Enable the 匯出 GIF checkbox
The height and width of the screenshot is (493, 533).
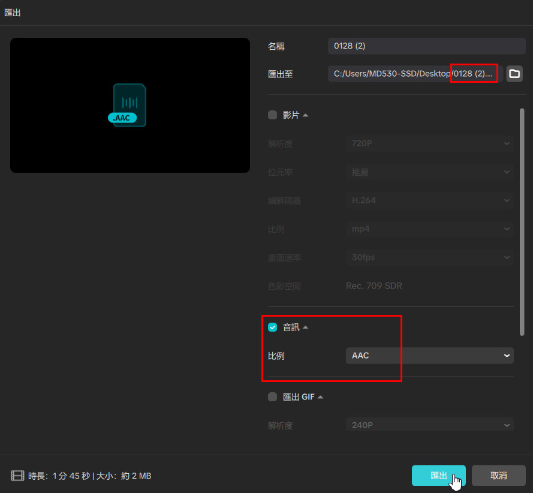273,397
